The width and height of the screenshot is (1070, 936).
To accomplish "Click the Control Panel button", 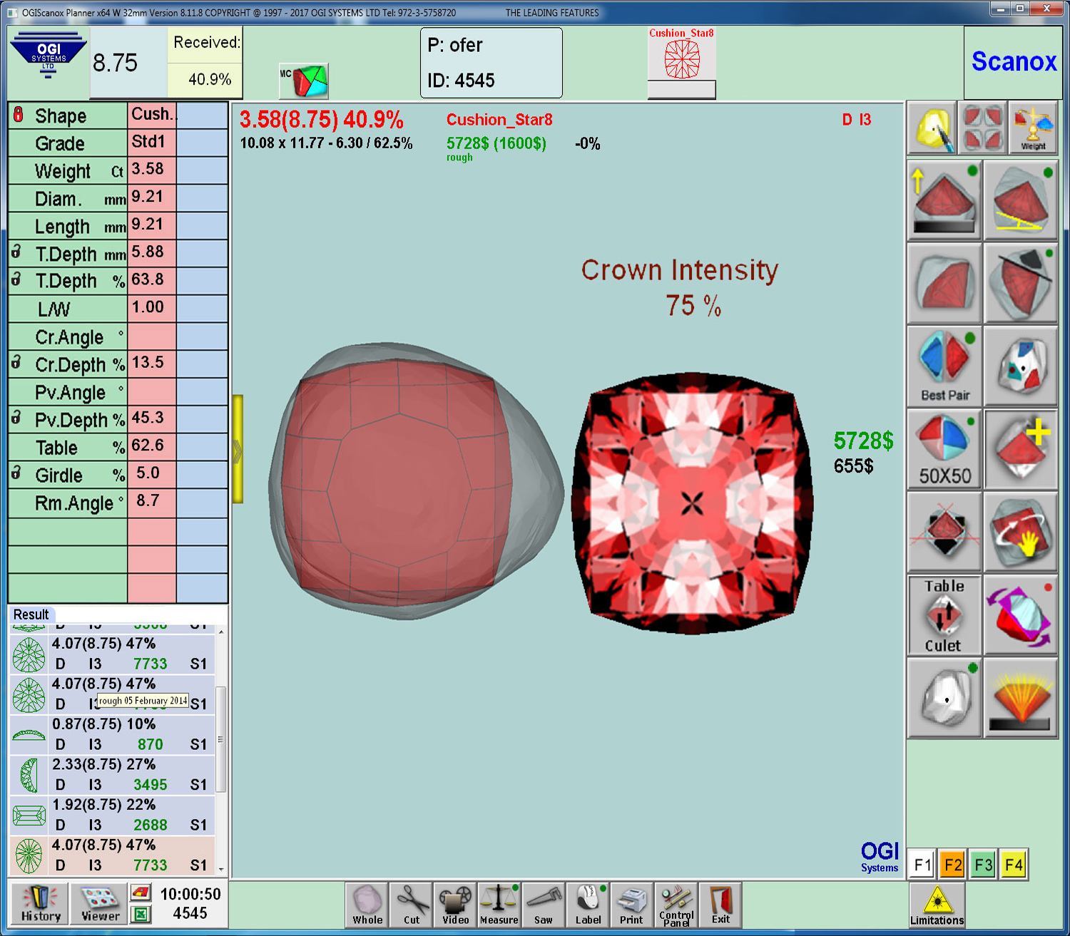I will coord(676,904).
